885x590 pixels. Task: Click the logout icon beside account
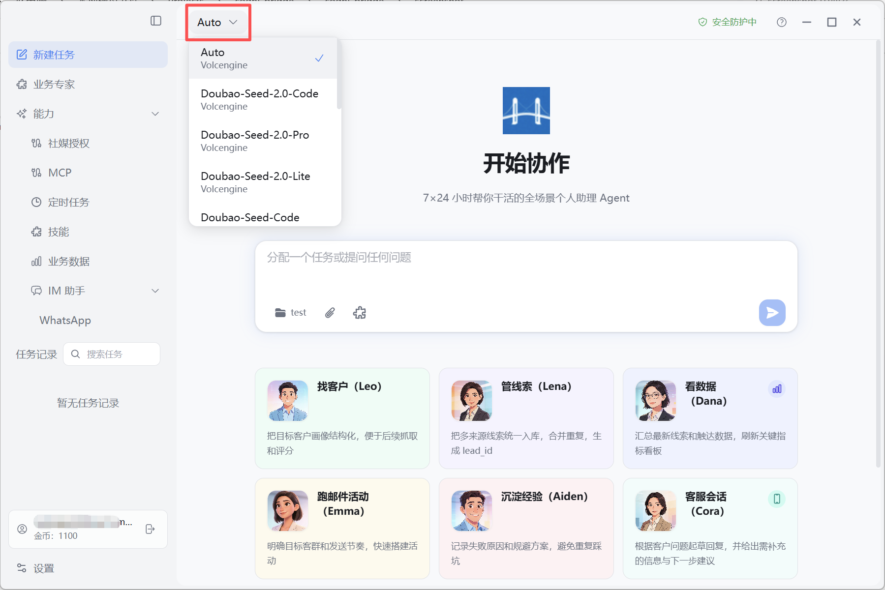coord(151,529)
